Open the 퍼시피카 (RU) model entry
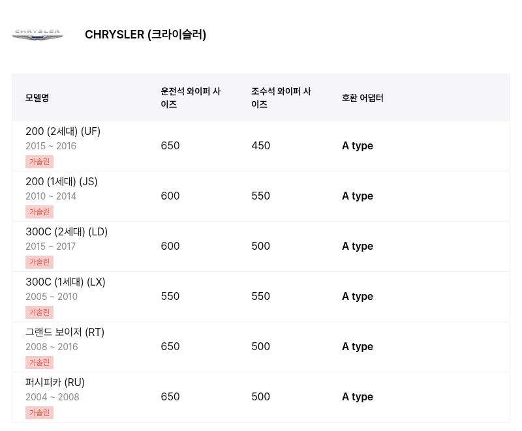This screenshot has height=431, width=522. (55, 383)
